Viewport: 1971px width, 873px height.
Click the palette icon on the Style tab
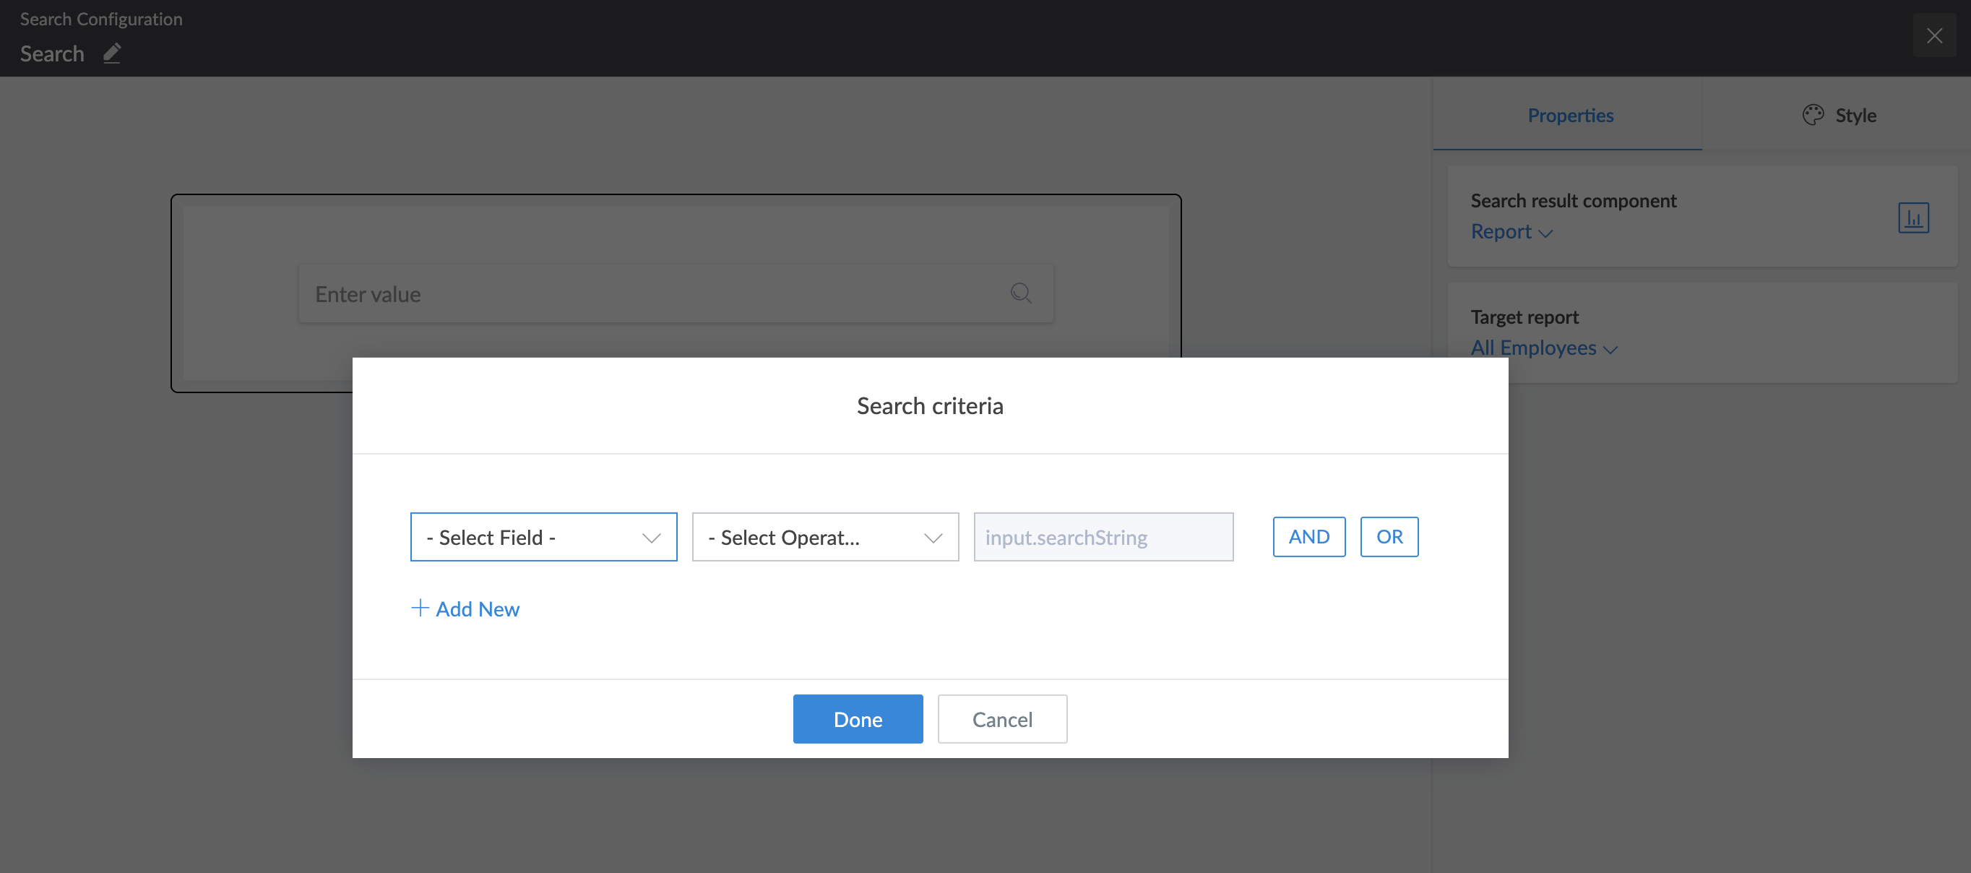(x=1813, y=115)
